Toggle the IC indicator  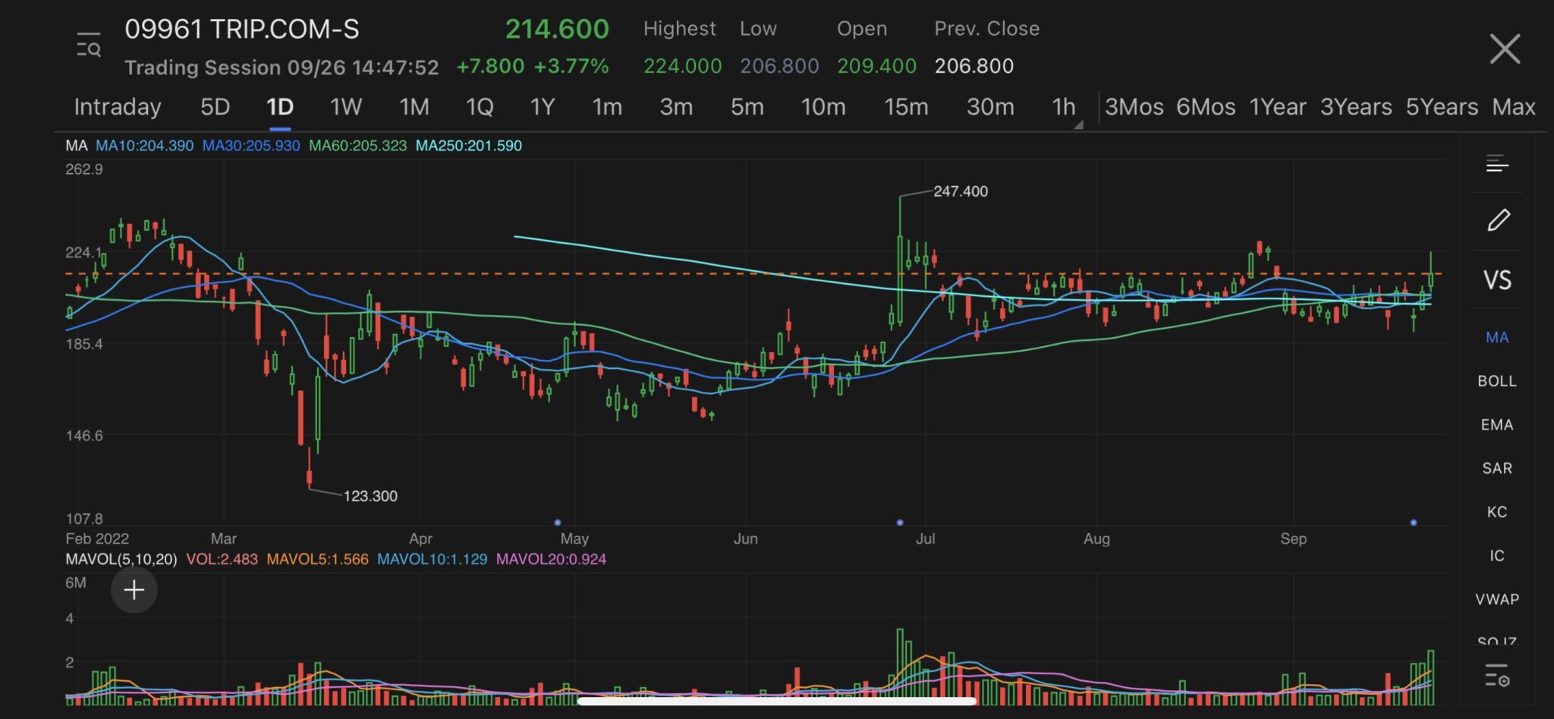[1497, 556]
